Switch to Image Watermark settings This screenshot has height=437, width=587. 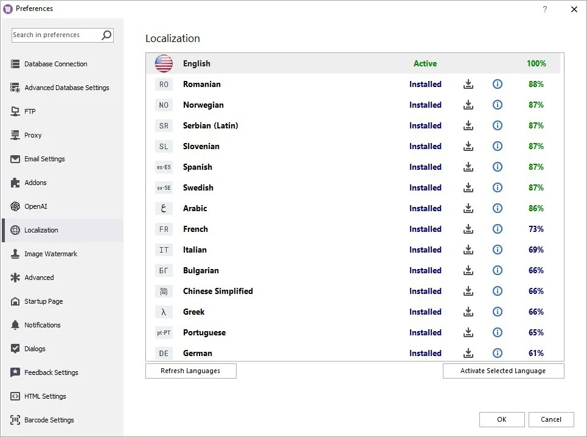(x=50, y=254)
